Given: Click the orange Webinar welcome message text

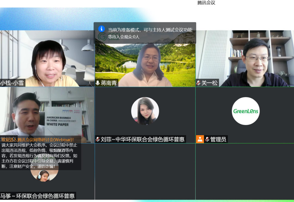Looking at the screenshot, I should [x=38, y=140].
